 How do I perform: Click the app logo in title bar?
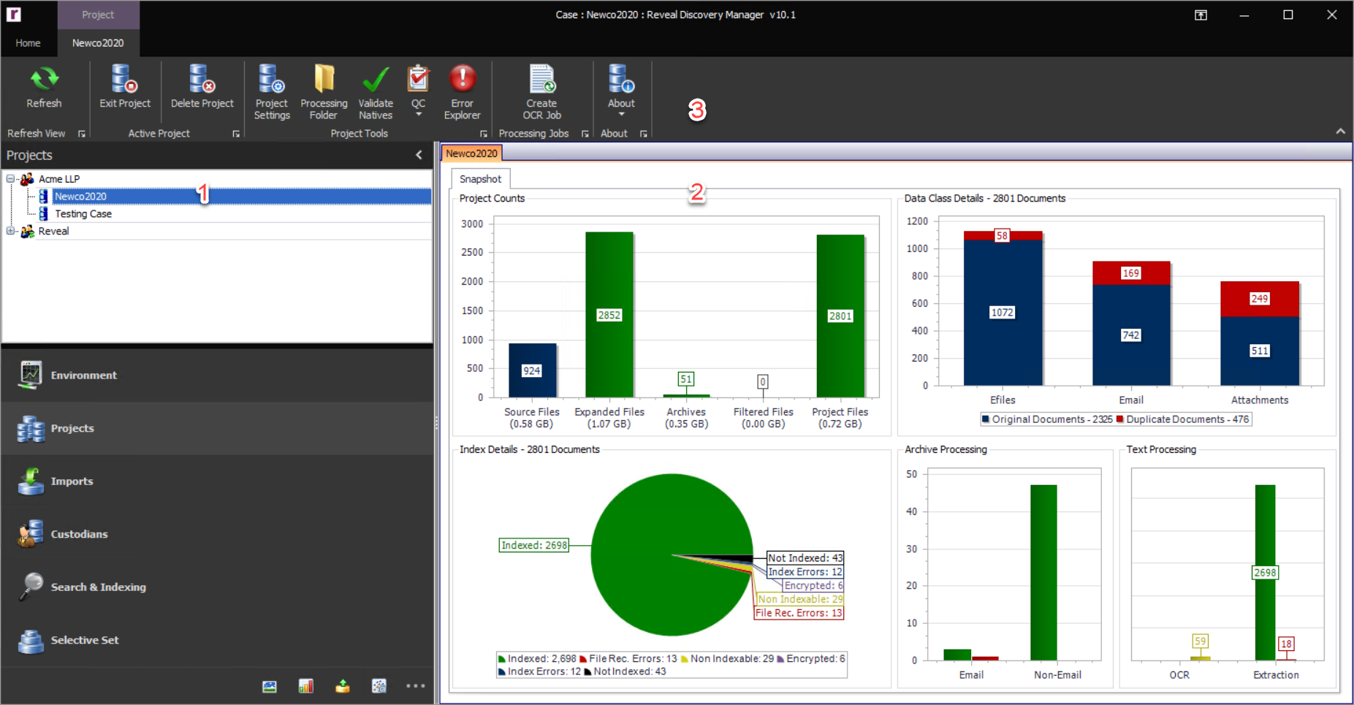click(x=14, y=14)
